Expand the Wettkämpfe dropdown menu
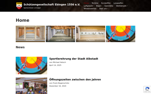This screenshot has height=94, width=151. coord(122,6)
